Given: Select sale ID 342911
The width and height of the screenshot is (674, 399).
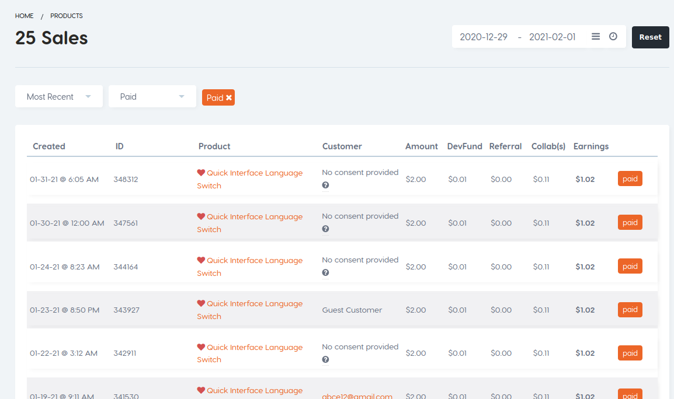Looking at the screenshot, I should (124, 353).
